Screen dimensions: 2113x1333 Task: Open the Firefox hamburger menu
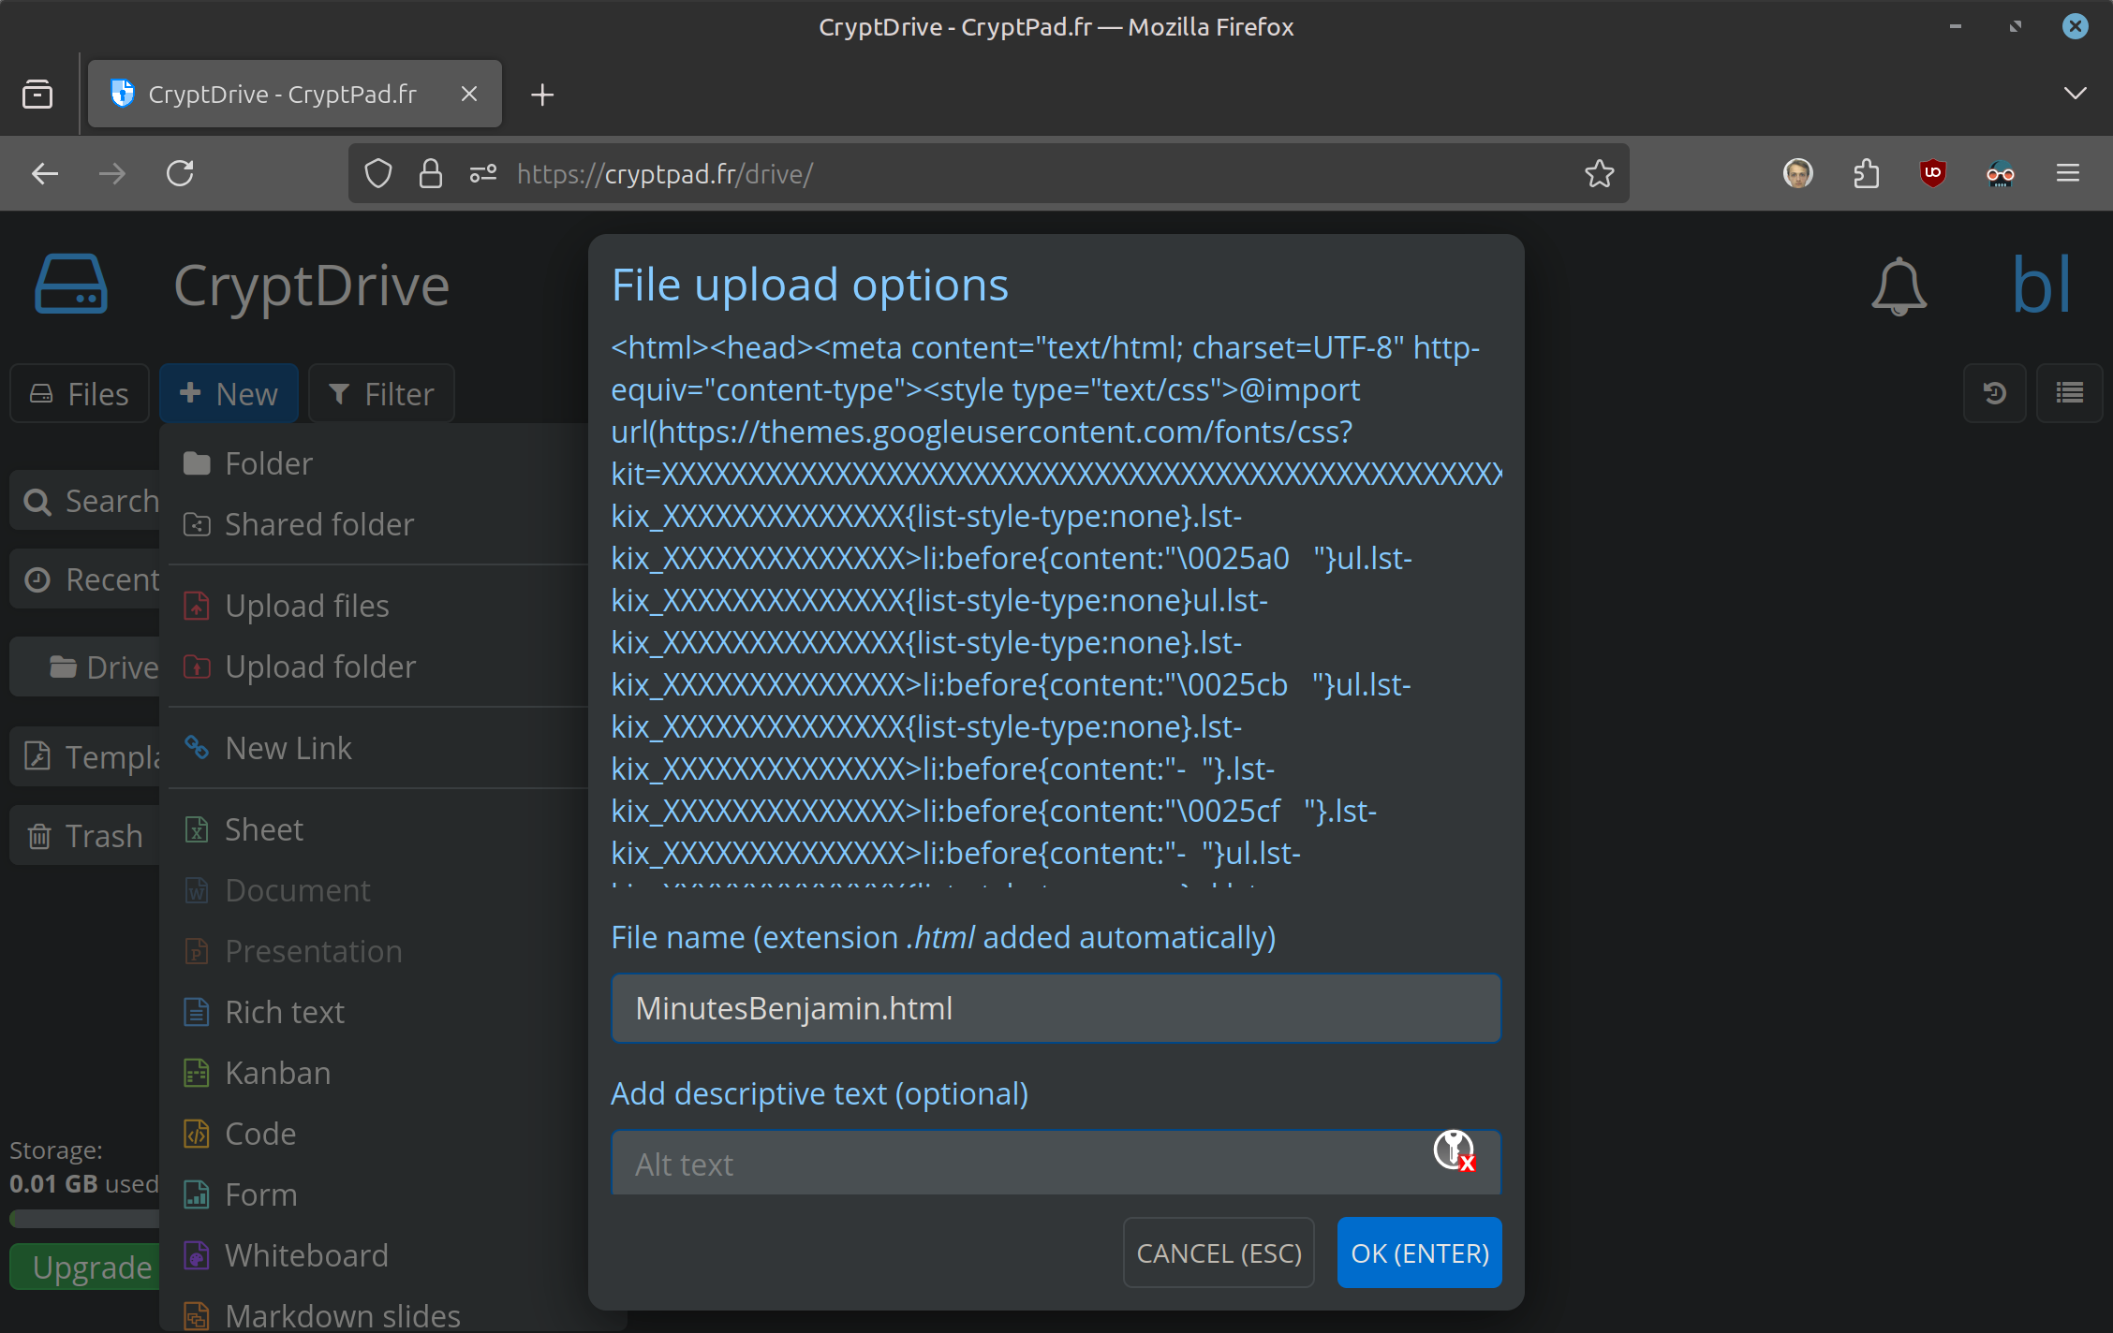pos(2068,173)
